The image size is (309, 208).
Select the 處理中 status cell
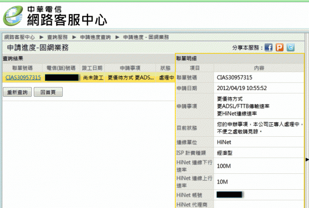[x=166, y=78]
